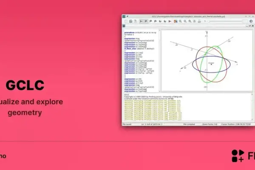This screenshot has width=255, height=170.
Task: Click 'Zoom Factor: 0.8' in the status bar
Action: 210,124
